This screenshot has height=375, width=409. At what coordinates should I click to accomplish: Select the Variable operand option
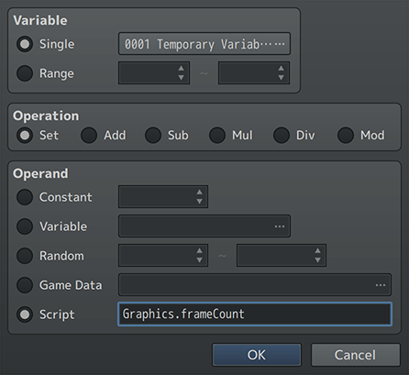25,226
